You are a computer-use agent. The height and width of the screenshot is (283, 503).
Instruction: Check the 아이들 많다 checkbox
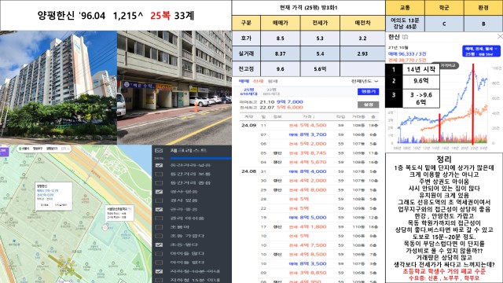pos(159,253)
